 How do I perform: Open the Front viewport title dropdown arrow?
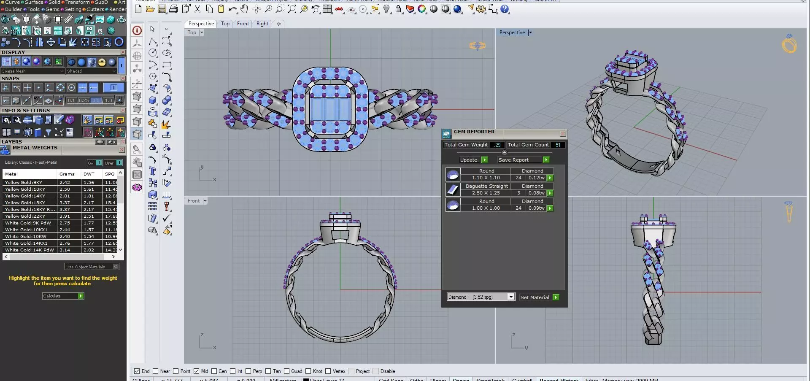click(x=205, y=201)
